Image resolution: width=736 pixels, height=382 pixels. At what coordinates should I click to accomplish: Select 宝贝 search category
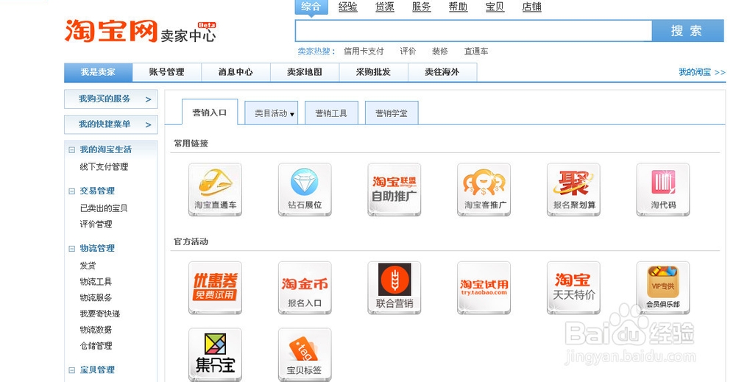click(495, 7)
